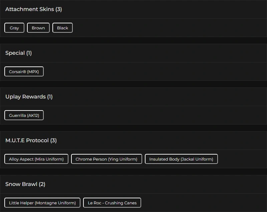The width and height of the screenshot is (267, 212).
Task: Toggle the M.U.T.E Protocol (3) header
Action: pos(31,141)
